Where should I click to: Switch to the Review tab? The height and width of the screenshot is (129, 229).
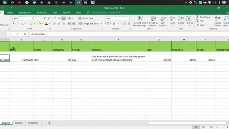[67, 13]
